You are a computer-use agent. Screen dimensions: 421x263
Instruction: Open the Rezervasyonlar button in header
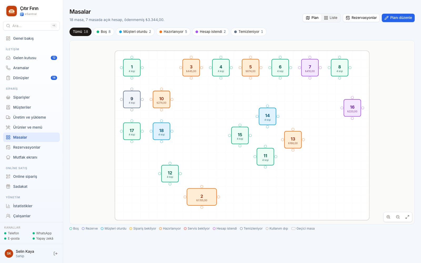361,18
